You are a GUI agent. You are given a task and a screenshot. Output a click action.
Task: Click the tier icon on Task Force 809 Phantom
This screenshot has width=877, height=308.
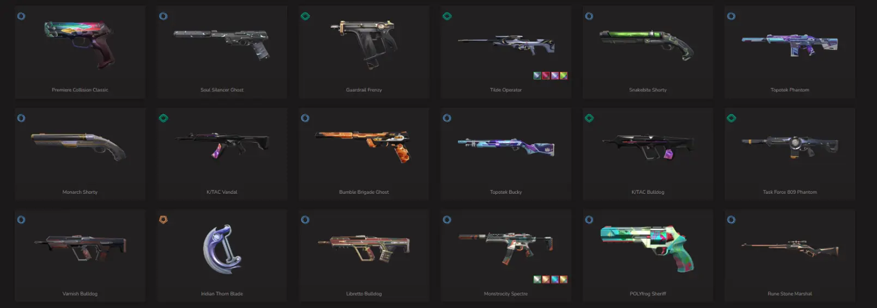click(x=731, y=118)
